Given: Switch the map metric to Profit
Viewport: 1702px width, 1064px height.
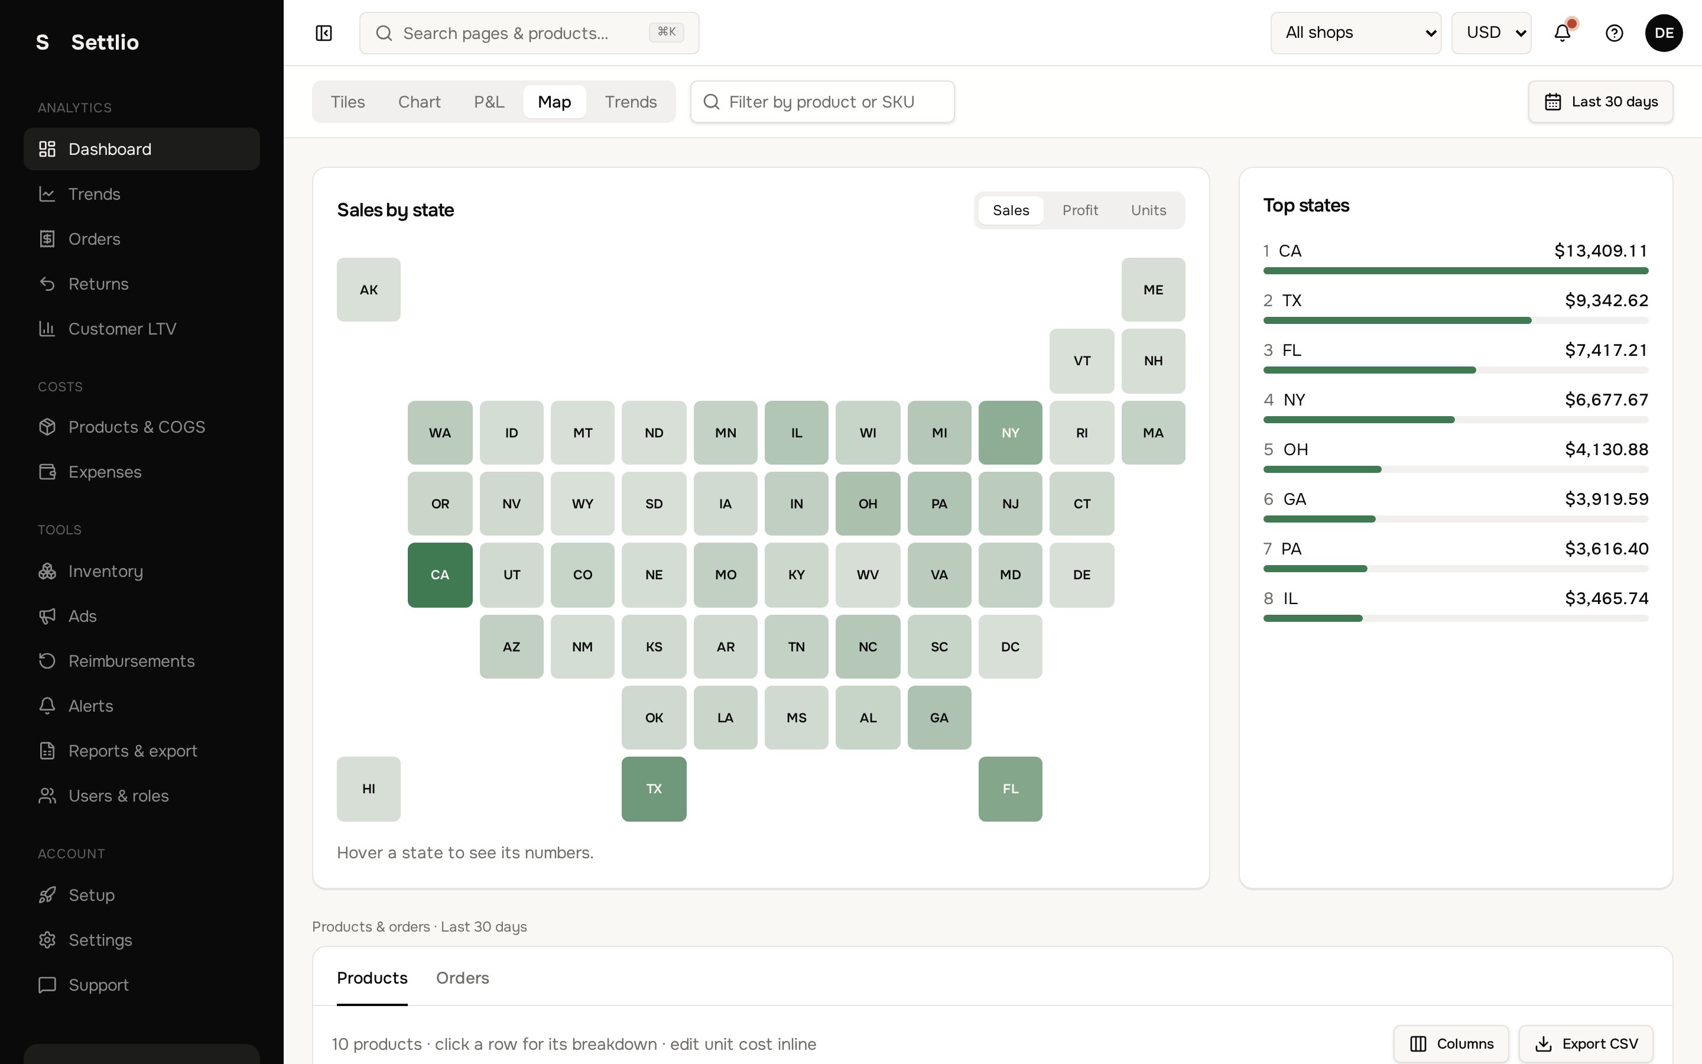Looking at the screenshot, I should pos(1080,210).
